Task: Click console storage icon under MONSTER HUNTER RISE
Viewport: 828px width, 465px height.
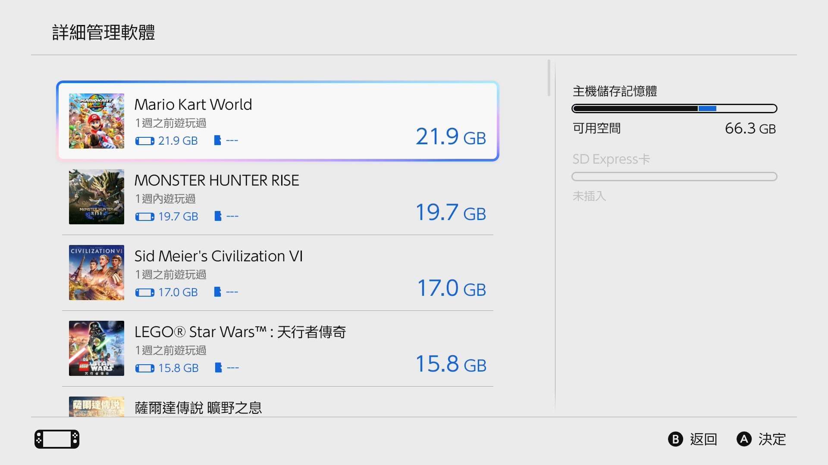Action: pyautogui.click(x=144, y=217)
